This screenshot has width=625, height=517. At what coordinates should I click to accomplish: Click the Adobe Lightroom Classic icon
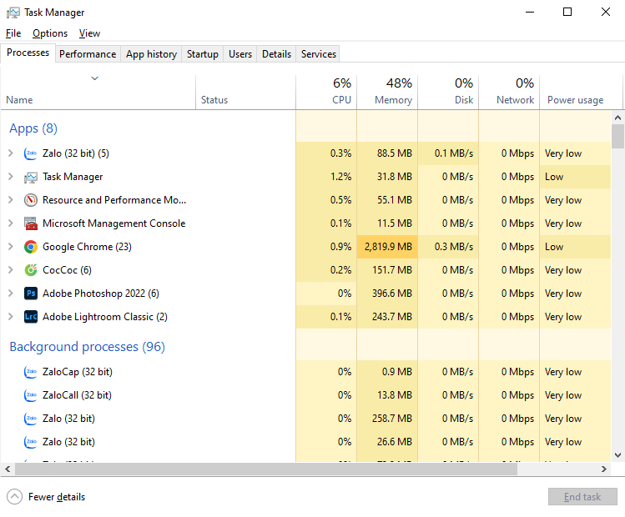click(31, 317)
